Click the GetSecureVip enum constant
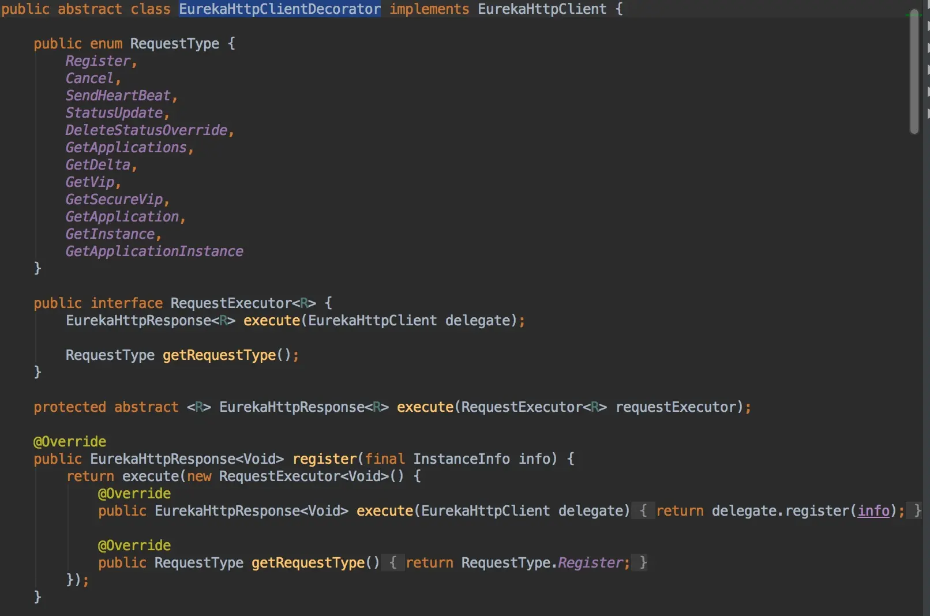The width and height of the screenshot is (930, 616). pos(114,200)
